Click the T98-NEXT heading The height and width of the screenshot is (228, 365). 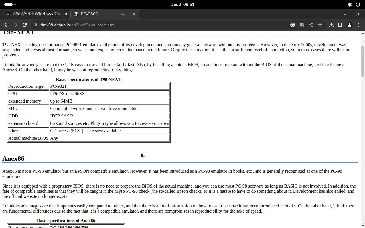coord(19,32)
